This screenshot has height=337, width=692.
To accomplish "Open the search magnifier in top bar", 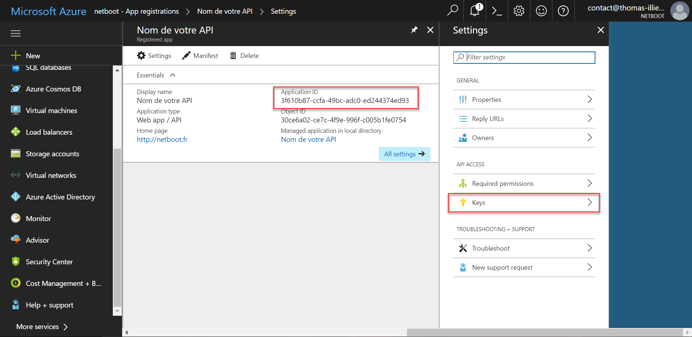I will coord(453,10).
